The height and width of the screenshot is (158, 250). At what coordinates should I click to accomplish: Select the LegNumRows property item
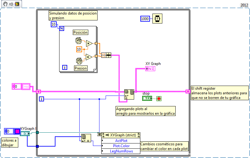pyautogui.click(x=121, y=151)
